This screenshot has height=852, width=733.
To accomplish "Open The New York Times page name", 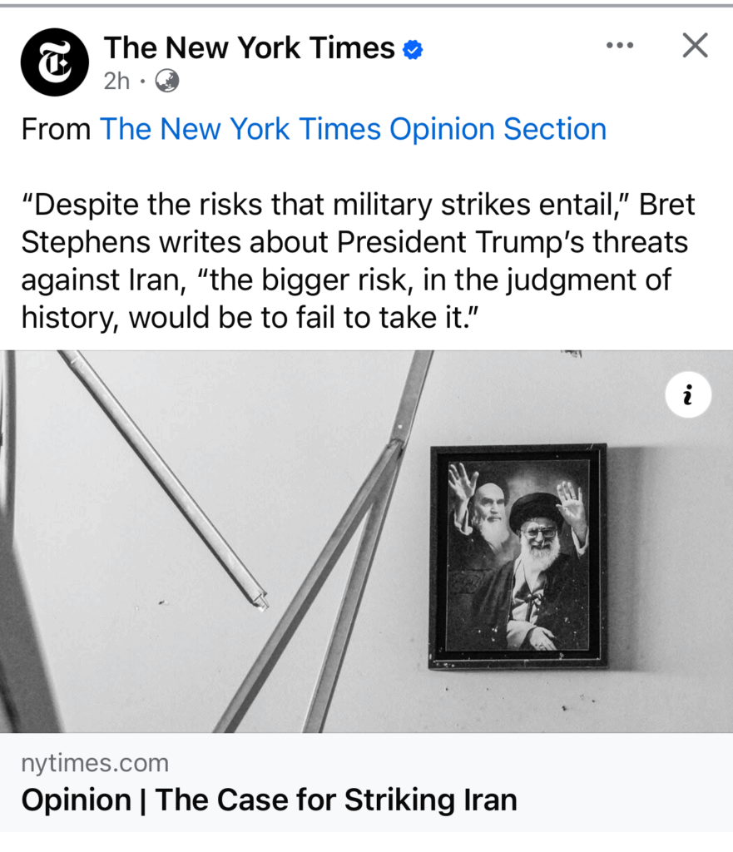I will [249, 48].
